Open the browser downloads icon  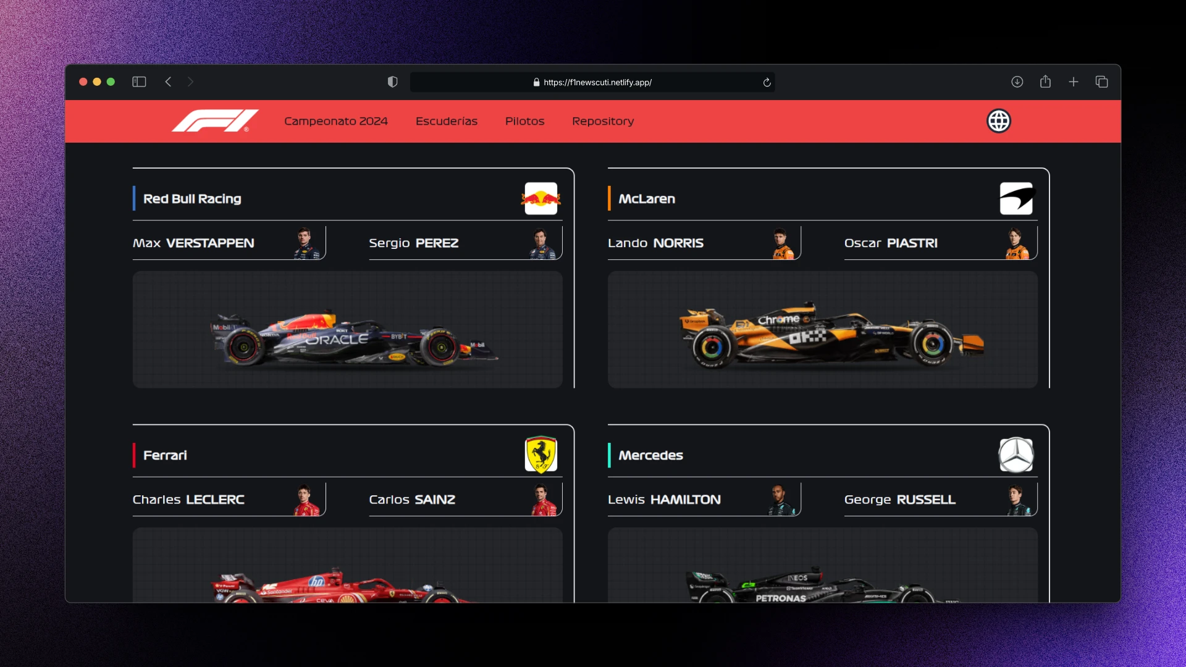pyautogui.click(x=1017, y=82)
